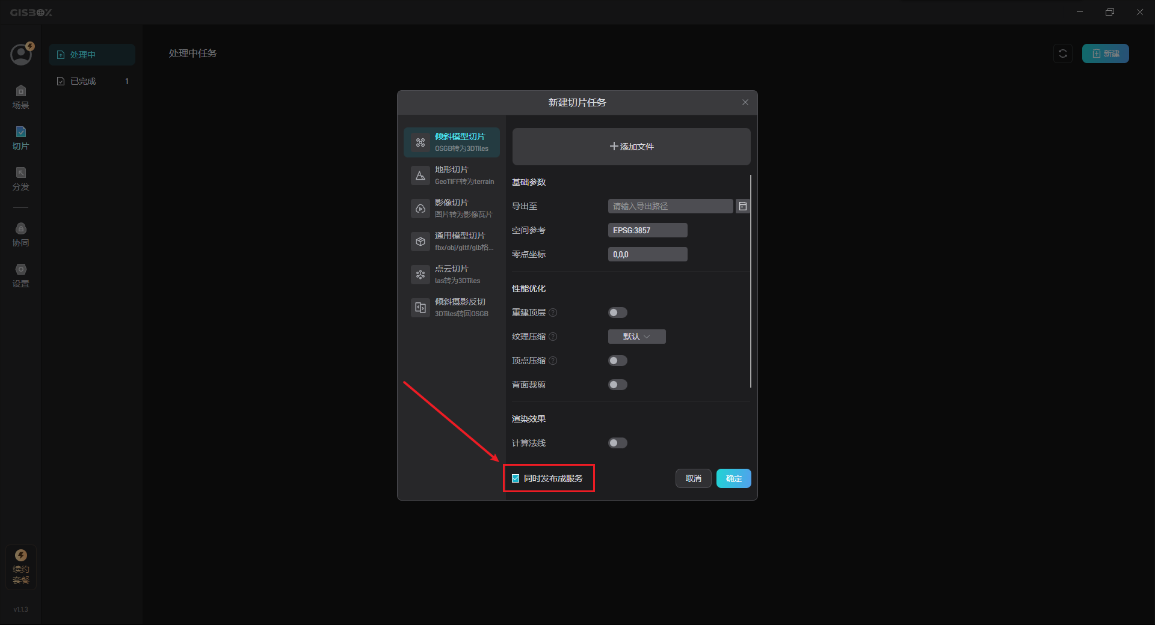Click the 渲染效果 section heading
The width and height of the screenshot is (1155, 625).
coord(529,419)
